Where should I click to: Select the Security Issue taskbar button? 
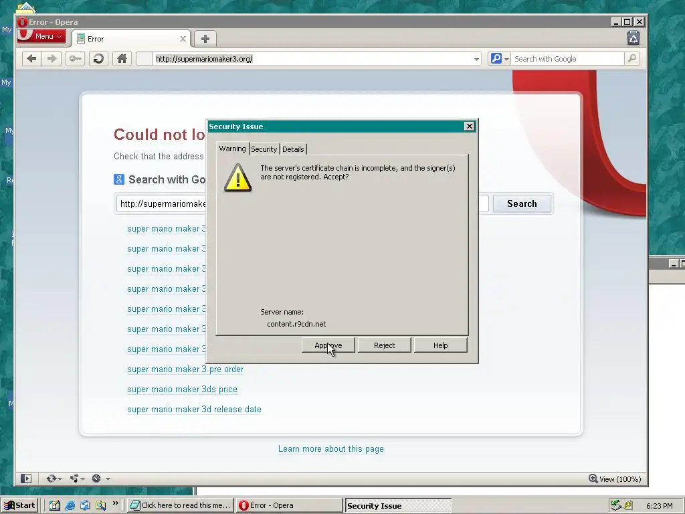coord(397,506)
